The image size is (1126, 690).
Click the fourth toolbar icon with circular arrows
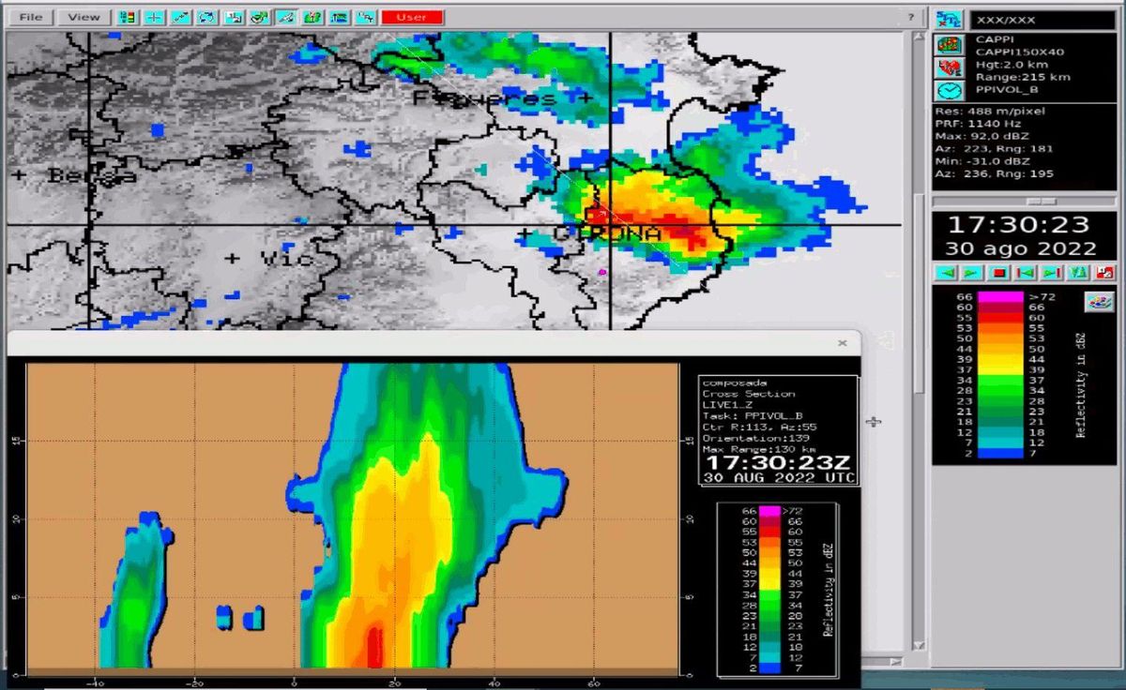point(207,17)
